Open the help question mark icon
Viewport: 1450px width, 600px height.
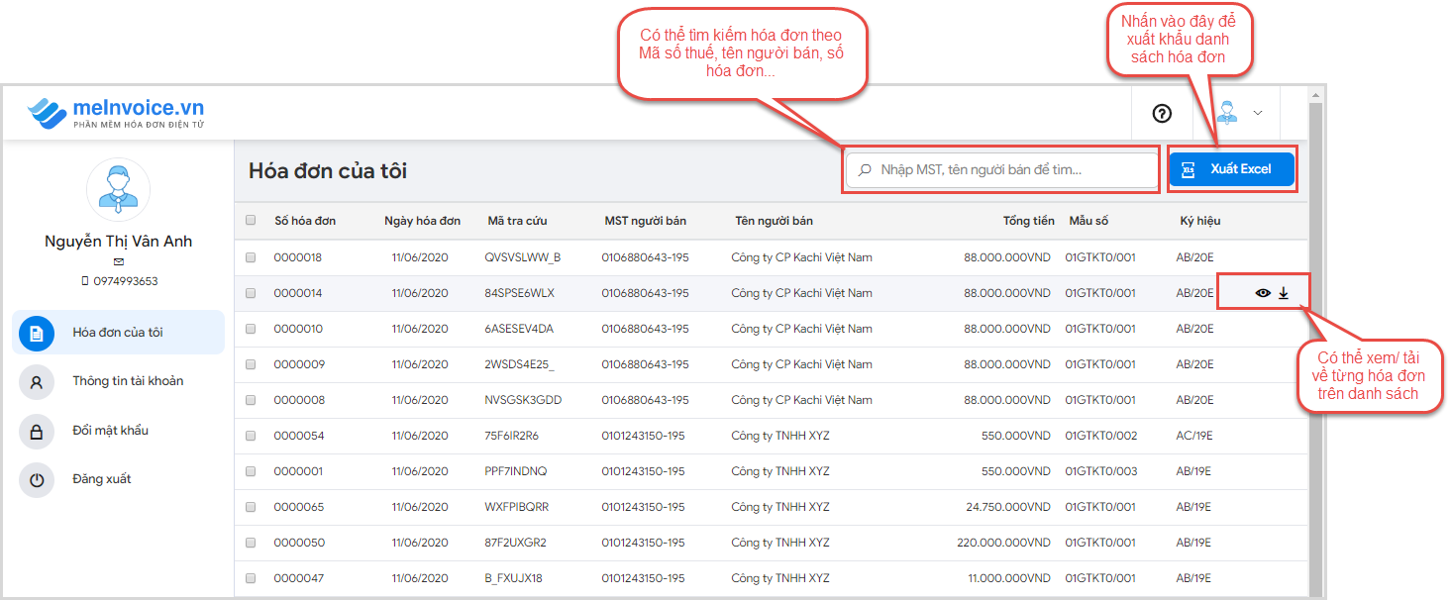(x=1162, y=113)
